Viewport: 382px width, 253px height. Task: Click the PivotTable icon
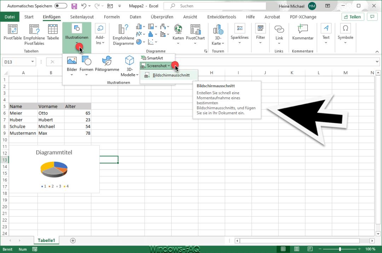point(12,29)
